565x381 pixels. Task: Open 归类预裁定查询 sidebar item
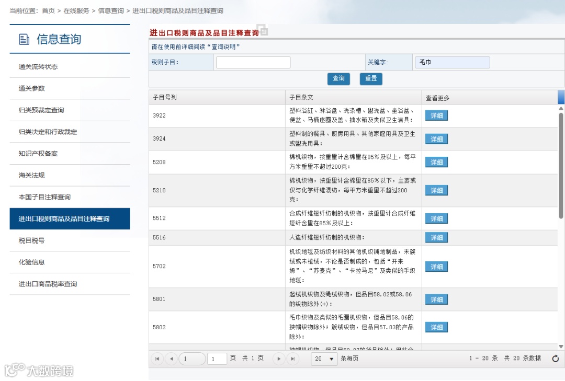click(x=70, y=110)
